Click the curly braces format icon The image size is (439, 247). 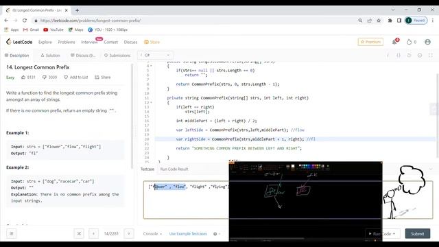399,56
